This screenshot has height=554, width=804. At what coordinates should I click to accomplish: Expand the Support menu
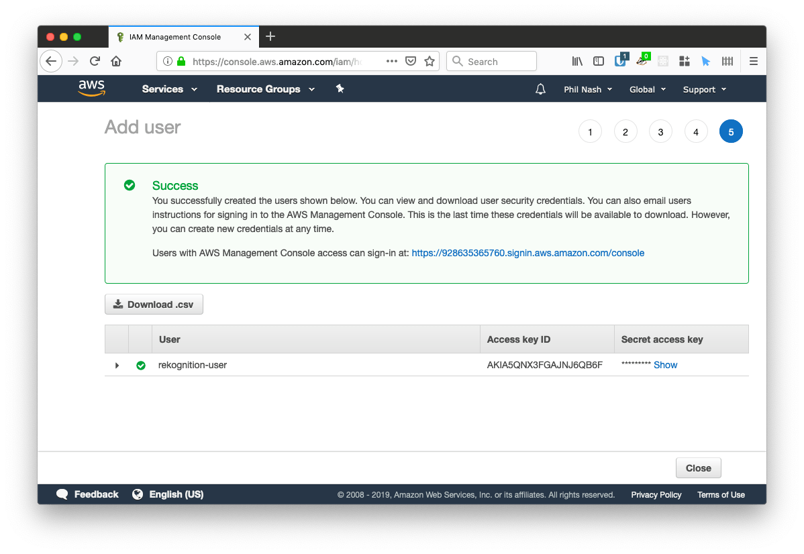point(705,90)
